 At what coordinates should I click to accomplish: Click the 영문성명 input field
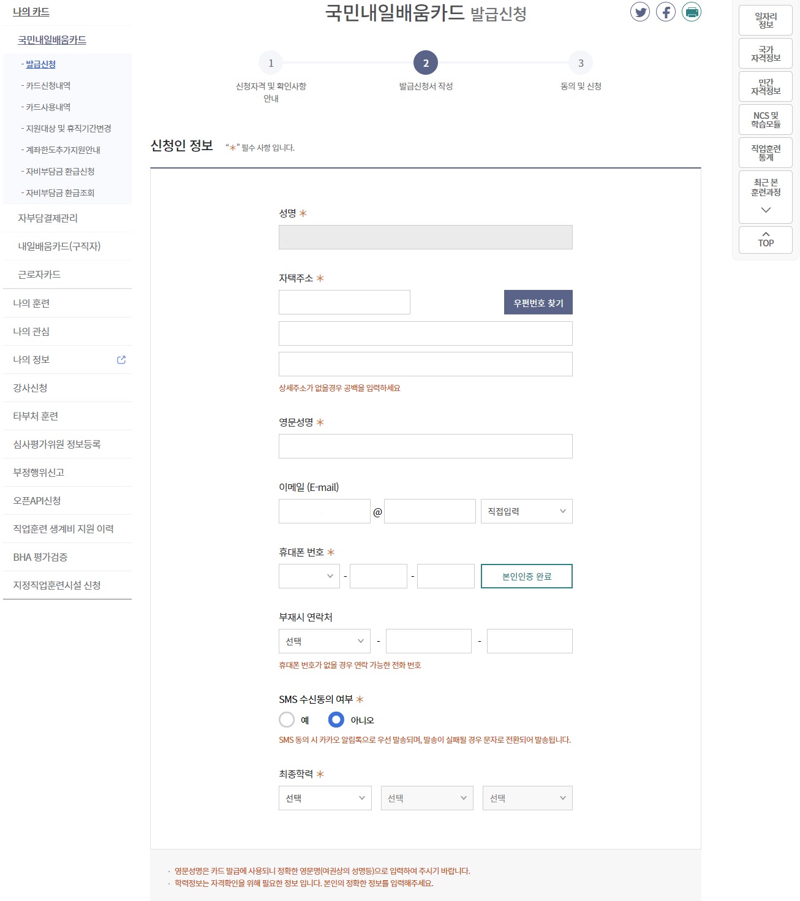coord(426,446)
